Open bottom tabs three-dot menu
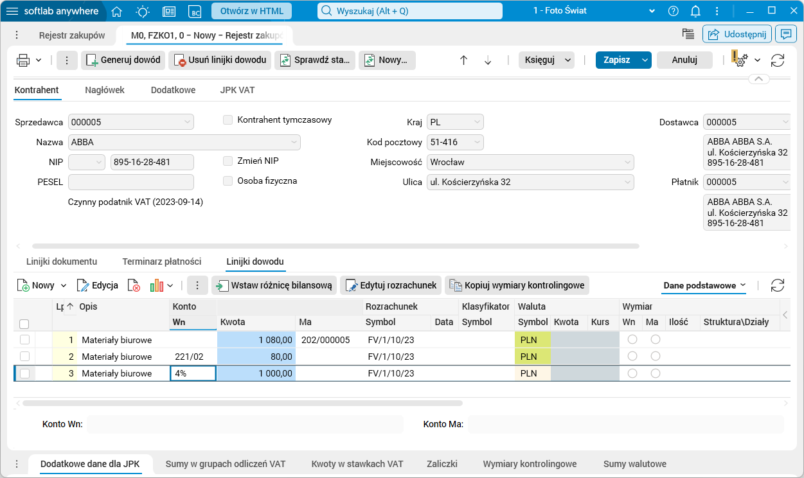The width and height of the screenshot is (804, 478). tap(17, 464)
